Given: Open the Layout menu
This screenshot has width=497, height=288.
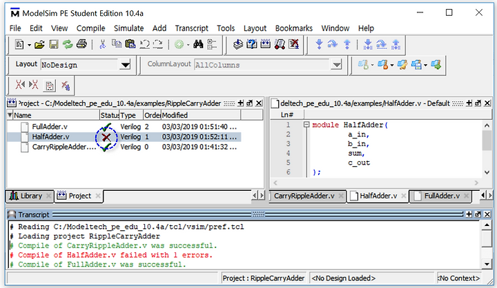Looking at the screenshot, I should pyautogui.click(x=255, y=28).
